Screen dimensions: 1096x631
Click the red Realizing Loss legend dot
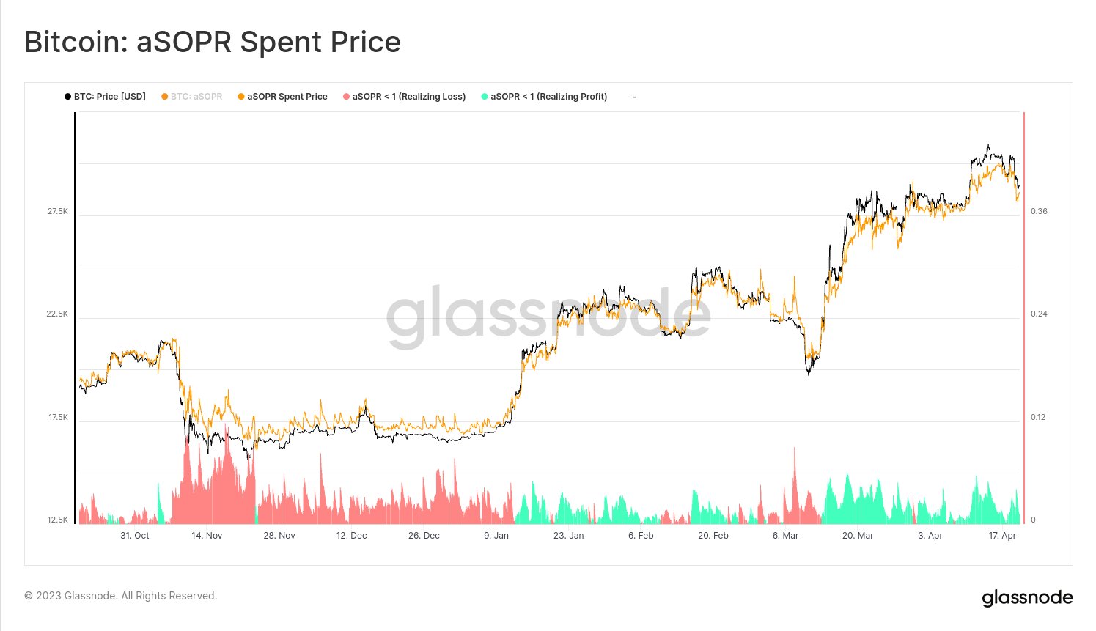click(346, 97)
